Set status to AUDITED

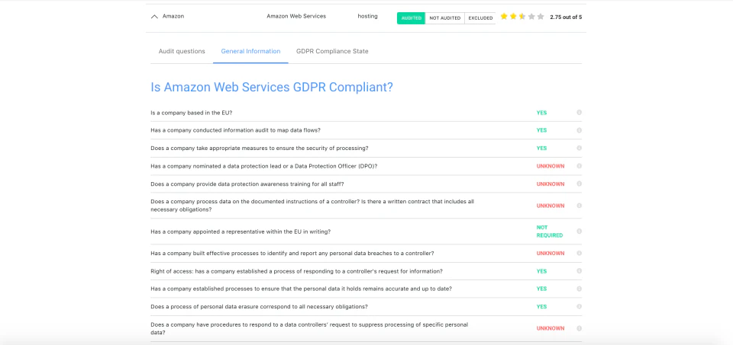click(x=411, y=18)
